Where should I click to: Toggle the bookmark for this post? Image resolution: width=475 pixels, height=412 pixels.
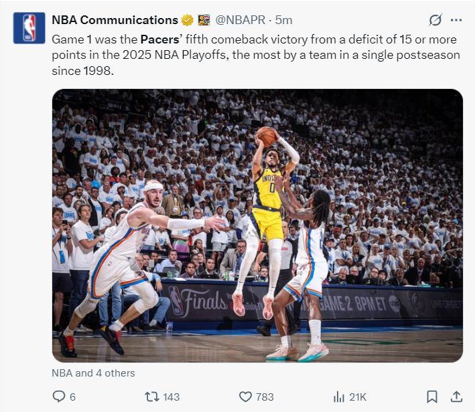click(x=432, y=397)
